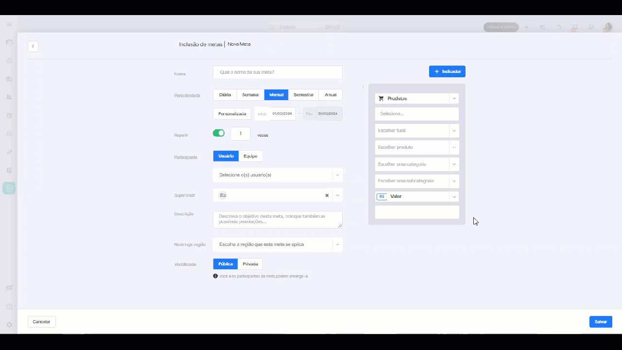
Task: Choose Personalizada periodicity
Action: [232, 114]
